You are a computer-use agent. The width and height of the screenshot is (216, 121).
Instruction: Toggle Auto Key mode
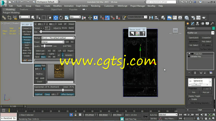click(154, 115)
